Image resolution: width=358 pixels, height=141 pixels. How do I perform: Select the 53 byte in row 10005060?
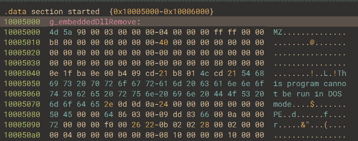(x=246, y=94)
